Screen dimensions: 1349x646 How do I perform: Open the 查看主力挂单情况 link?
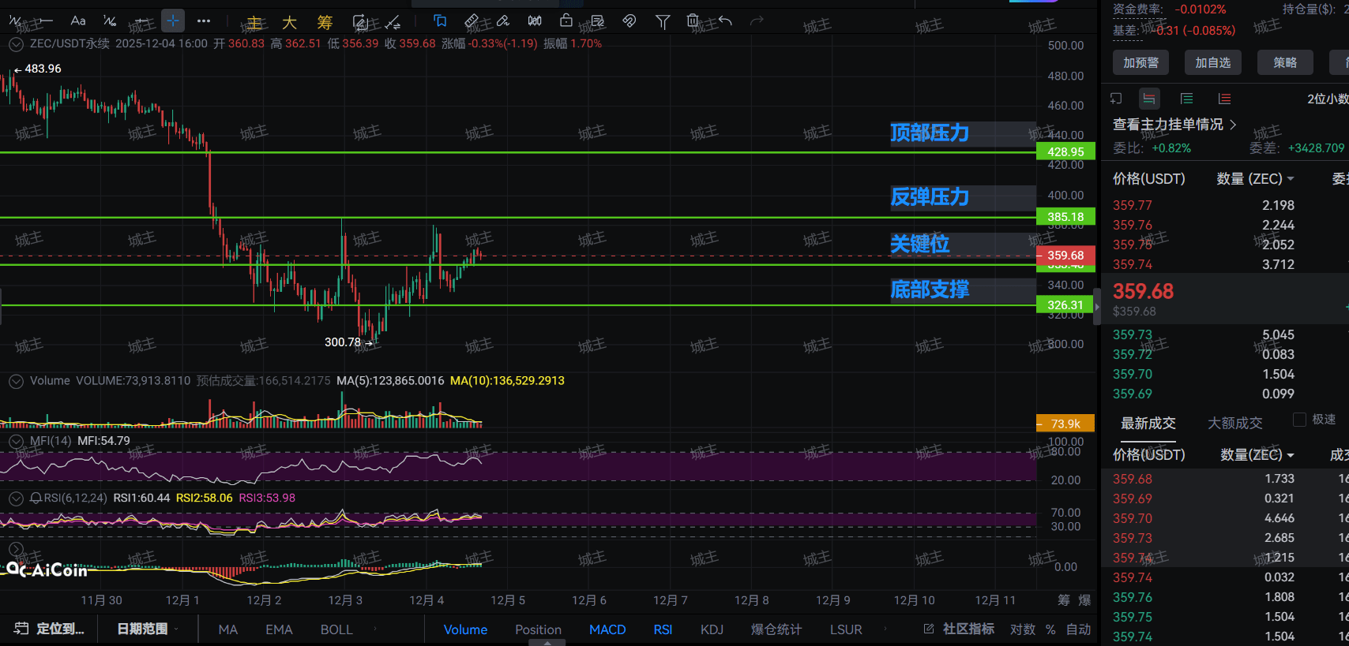pyautogui.click(x=1174, y=125)
